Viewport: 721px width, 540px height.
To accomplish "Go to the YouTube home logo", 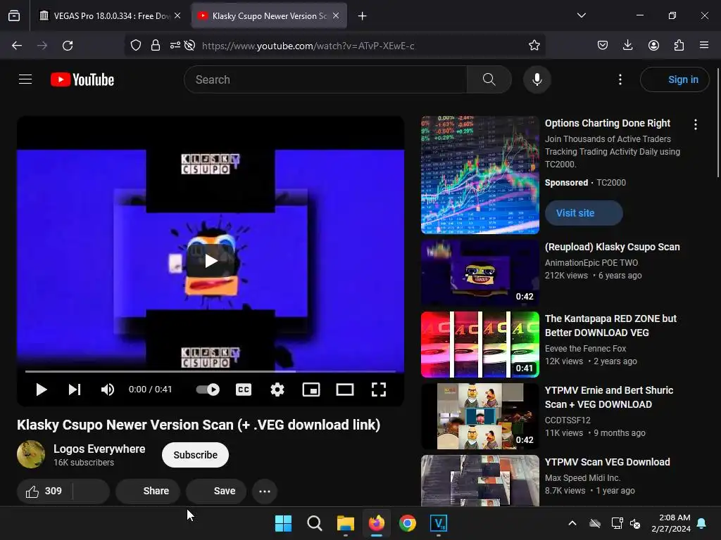I will tap(82, 79).
